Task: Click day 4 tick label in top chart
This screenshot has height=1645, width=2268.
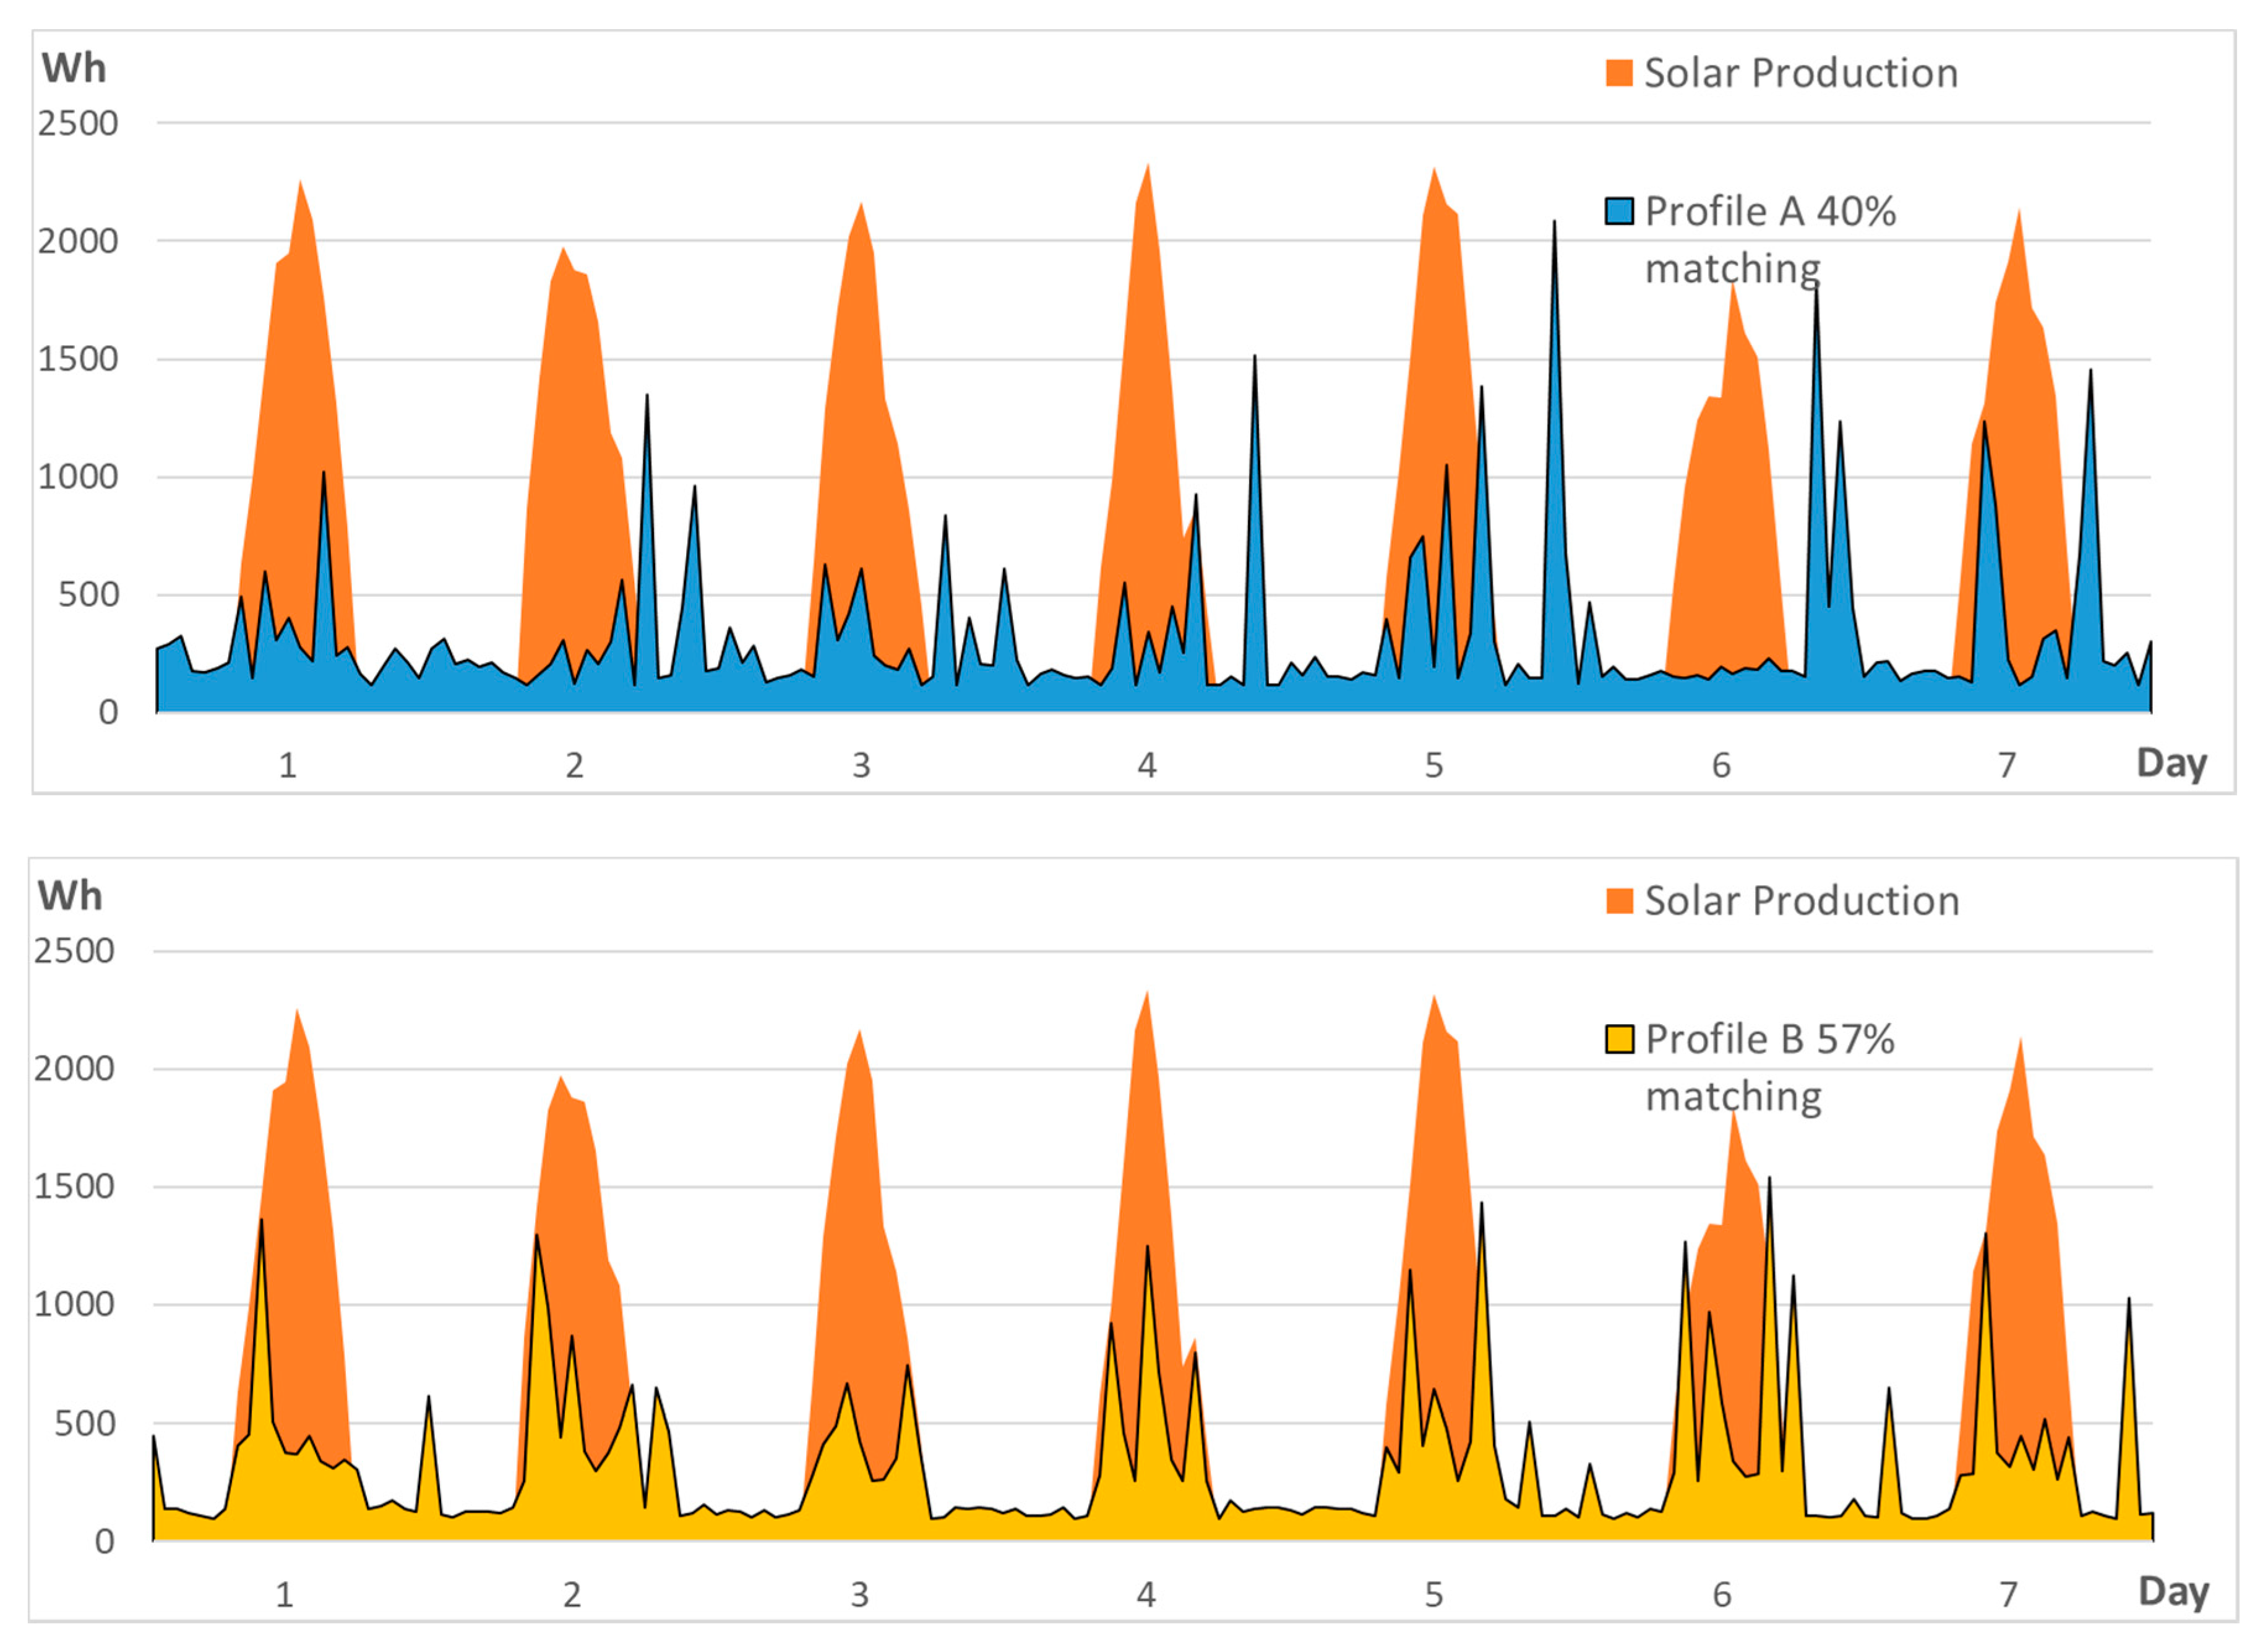Action: pyautogui.click(x=1147, y=766)
